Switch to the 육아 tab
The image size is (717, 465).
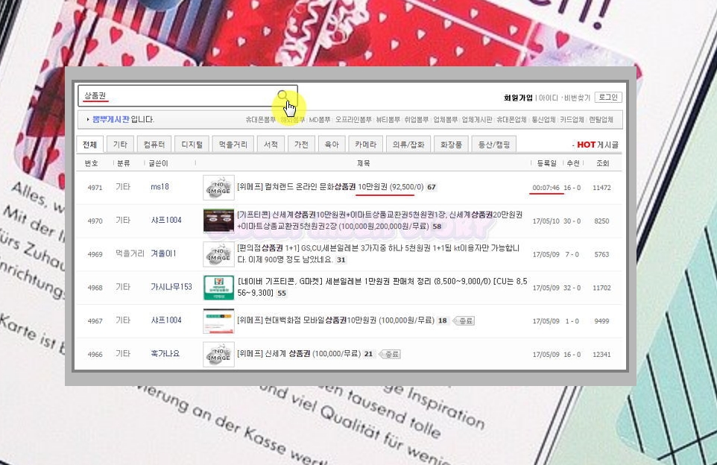[332, 145]
